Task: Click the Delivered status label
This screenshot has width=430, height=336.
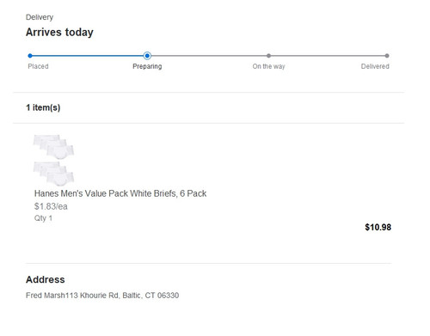Action: pos(375,66)
